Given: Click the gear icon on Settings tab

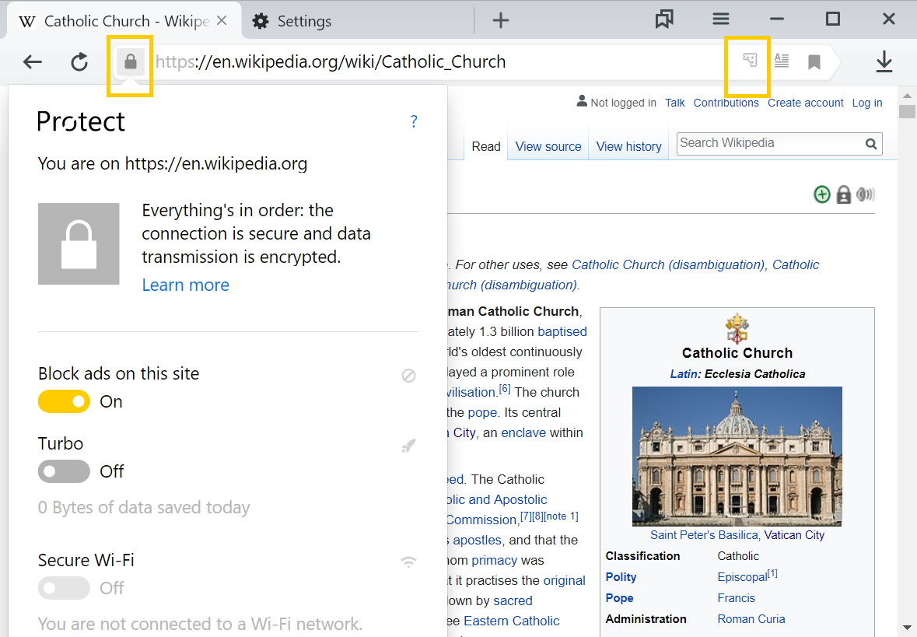Looking at the screenshot, I should 261,21.
